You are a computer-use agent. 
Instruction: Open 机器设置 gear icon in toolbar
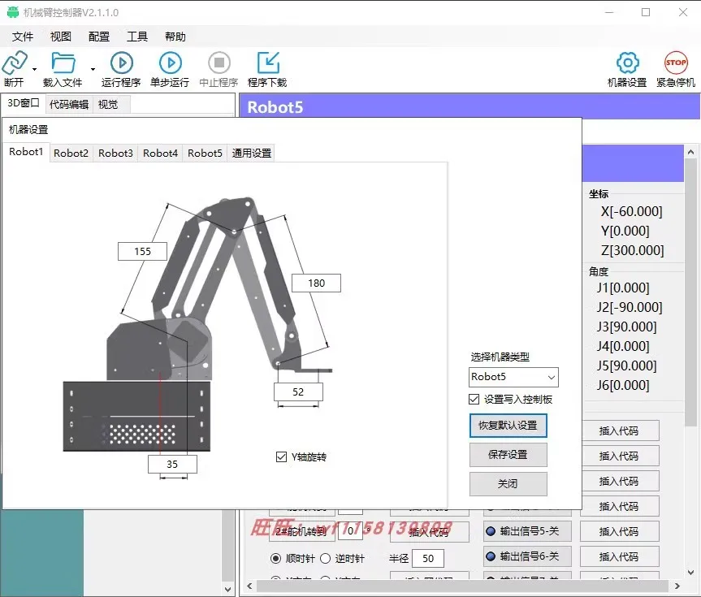[x=628, y=63]
